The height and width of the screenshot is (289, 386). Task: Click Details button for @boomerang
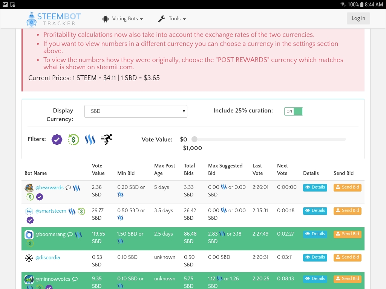coord(315,234)
